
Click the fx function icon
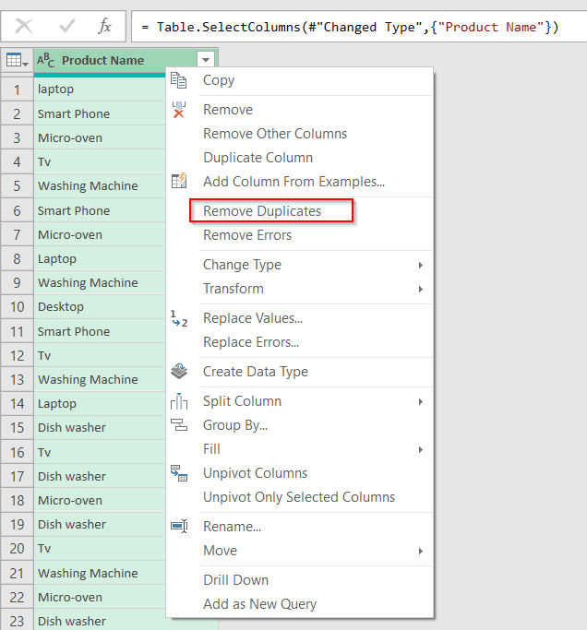pyautogui.click(x=104, y=27)
